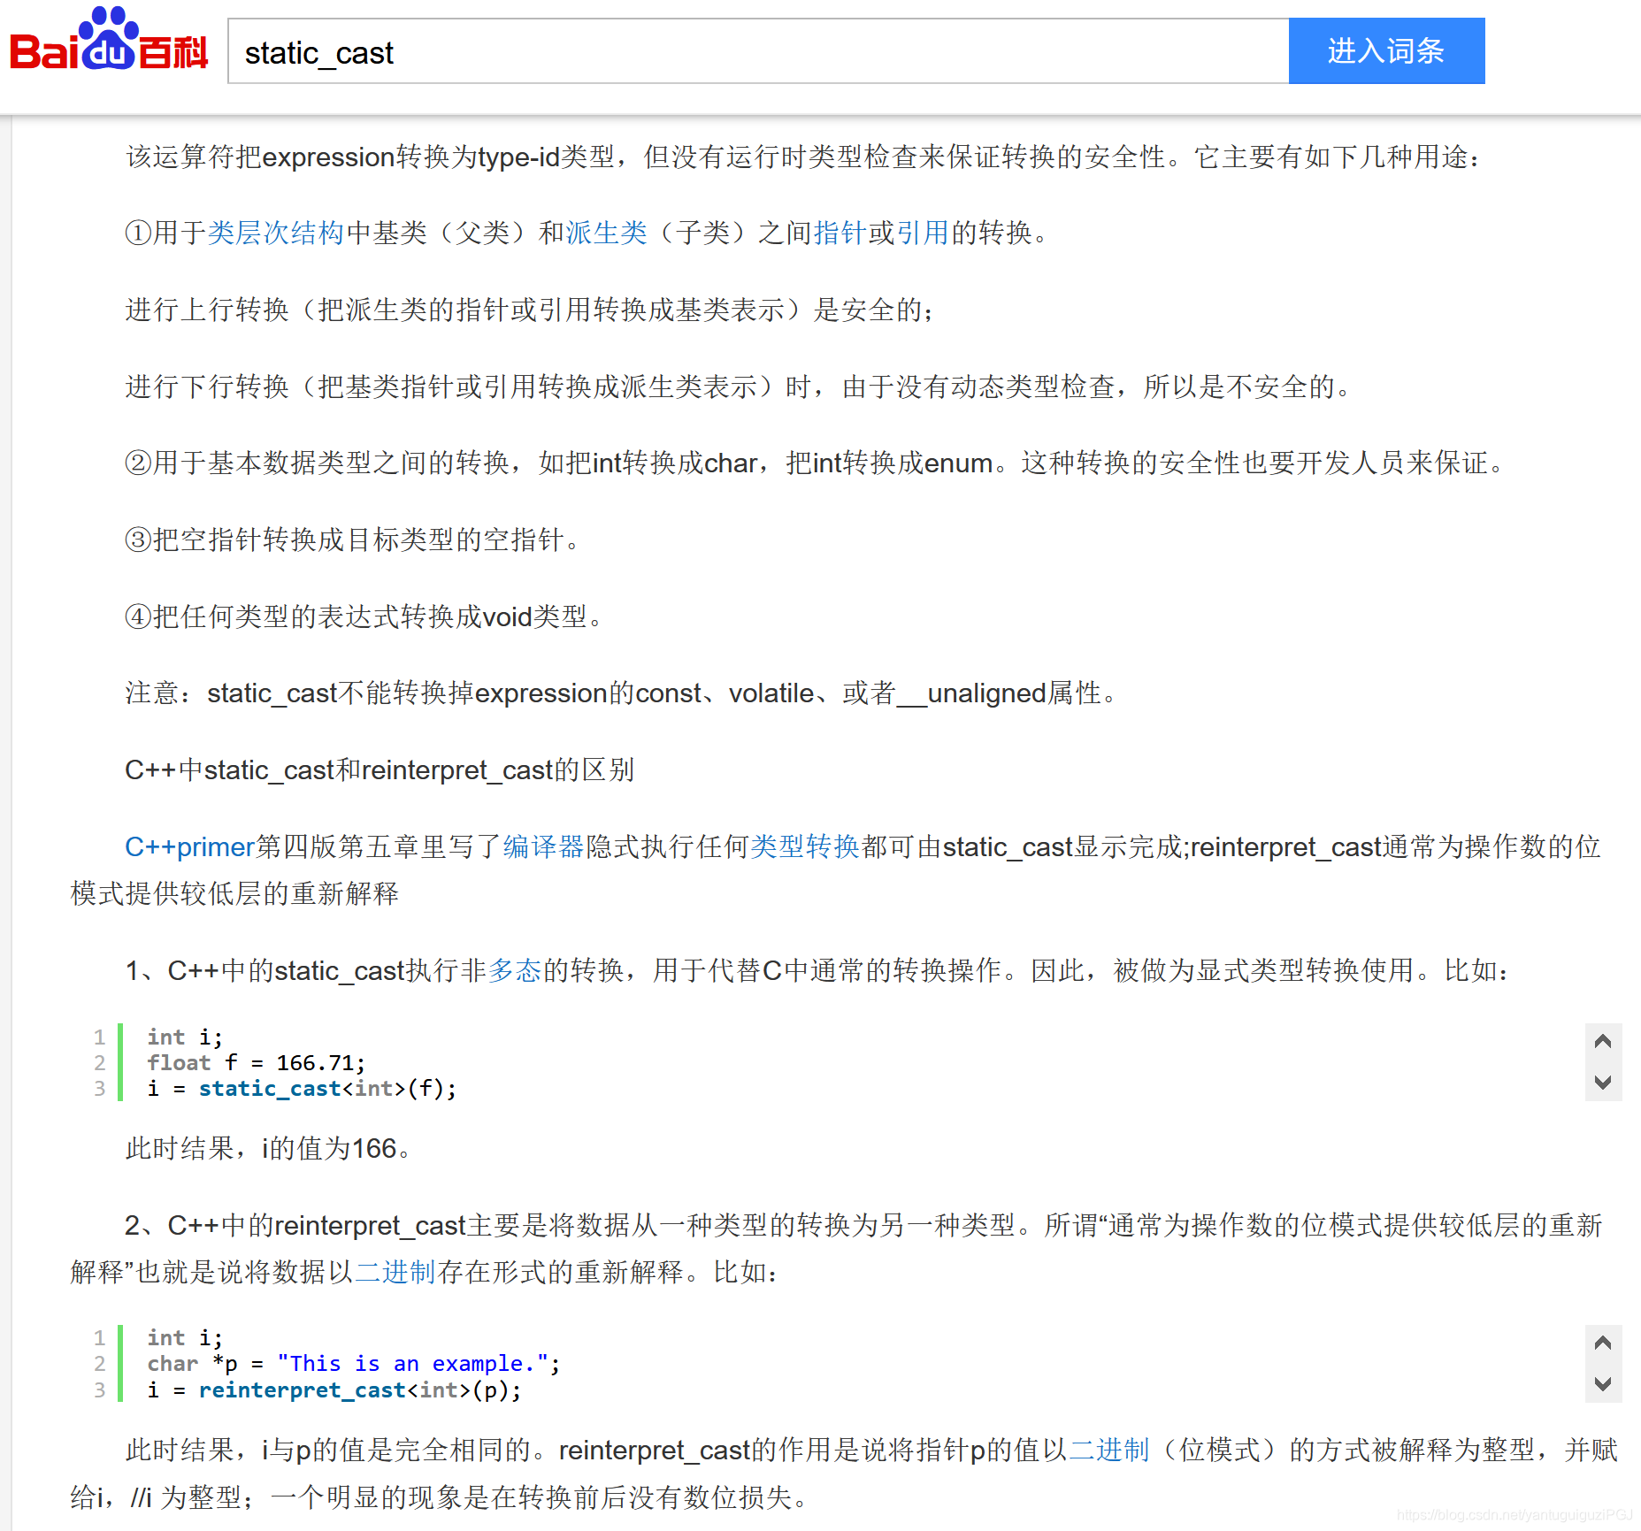The width and height of the screenshot is (1641, 1531).
Task: Click down arrow of static_cast code block
Action: 1602,1082
